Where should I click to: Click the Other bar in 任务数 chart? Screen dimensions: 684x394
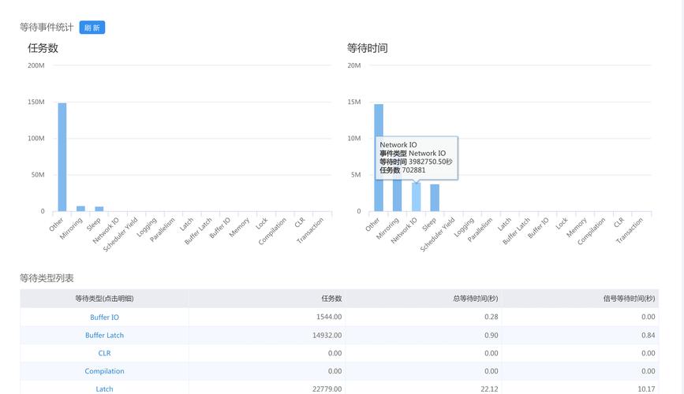(x=62, y=158)
